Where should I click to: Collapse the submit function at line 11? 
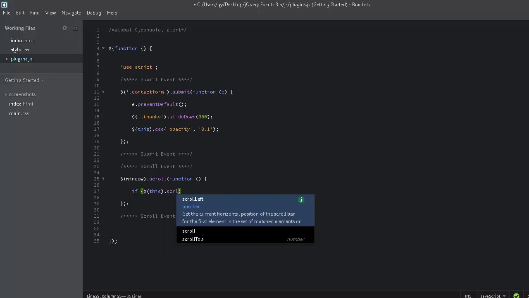(x=103, y=92)
